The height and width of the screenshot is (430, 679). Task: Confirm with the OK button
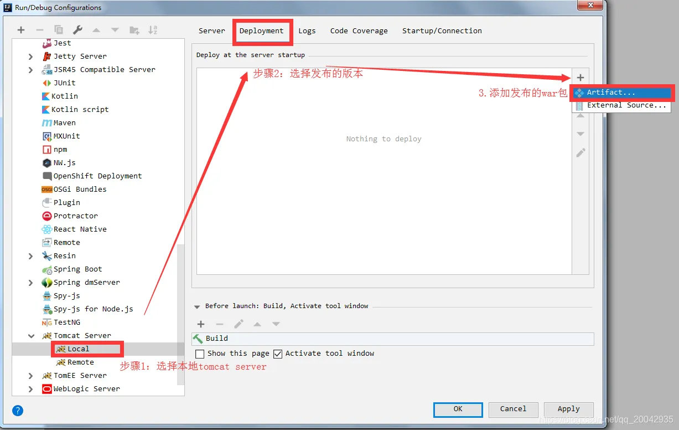458,409
